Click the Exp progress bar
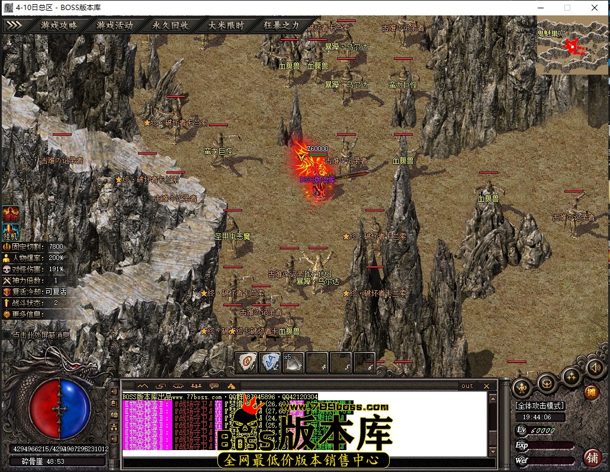 pos(551,445)
